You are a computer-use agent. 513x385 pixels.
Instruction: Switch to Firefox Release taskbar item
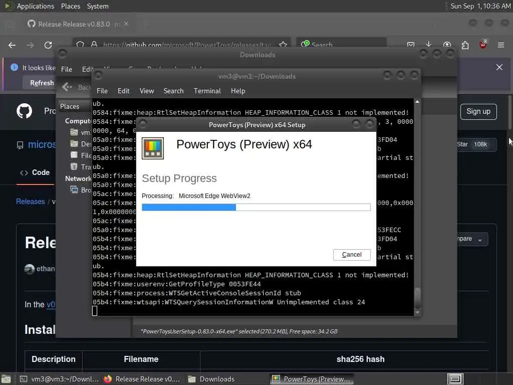(142, 379)
